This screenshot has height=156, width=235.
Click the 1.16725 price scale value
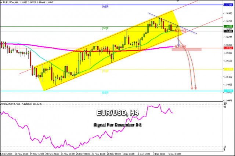tap(228, 21)
